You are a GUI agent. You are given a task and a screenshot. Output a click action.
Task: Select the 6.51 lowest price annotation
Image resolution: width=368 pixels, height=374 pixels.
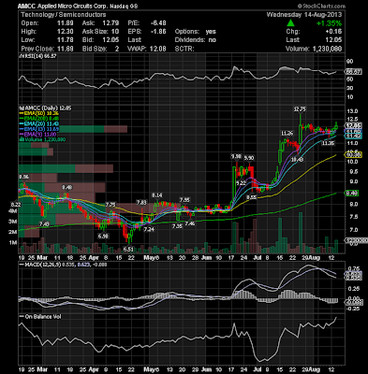coord(128,250)
